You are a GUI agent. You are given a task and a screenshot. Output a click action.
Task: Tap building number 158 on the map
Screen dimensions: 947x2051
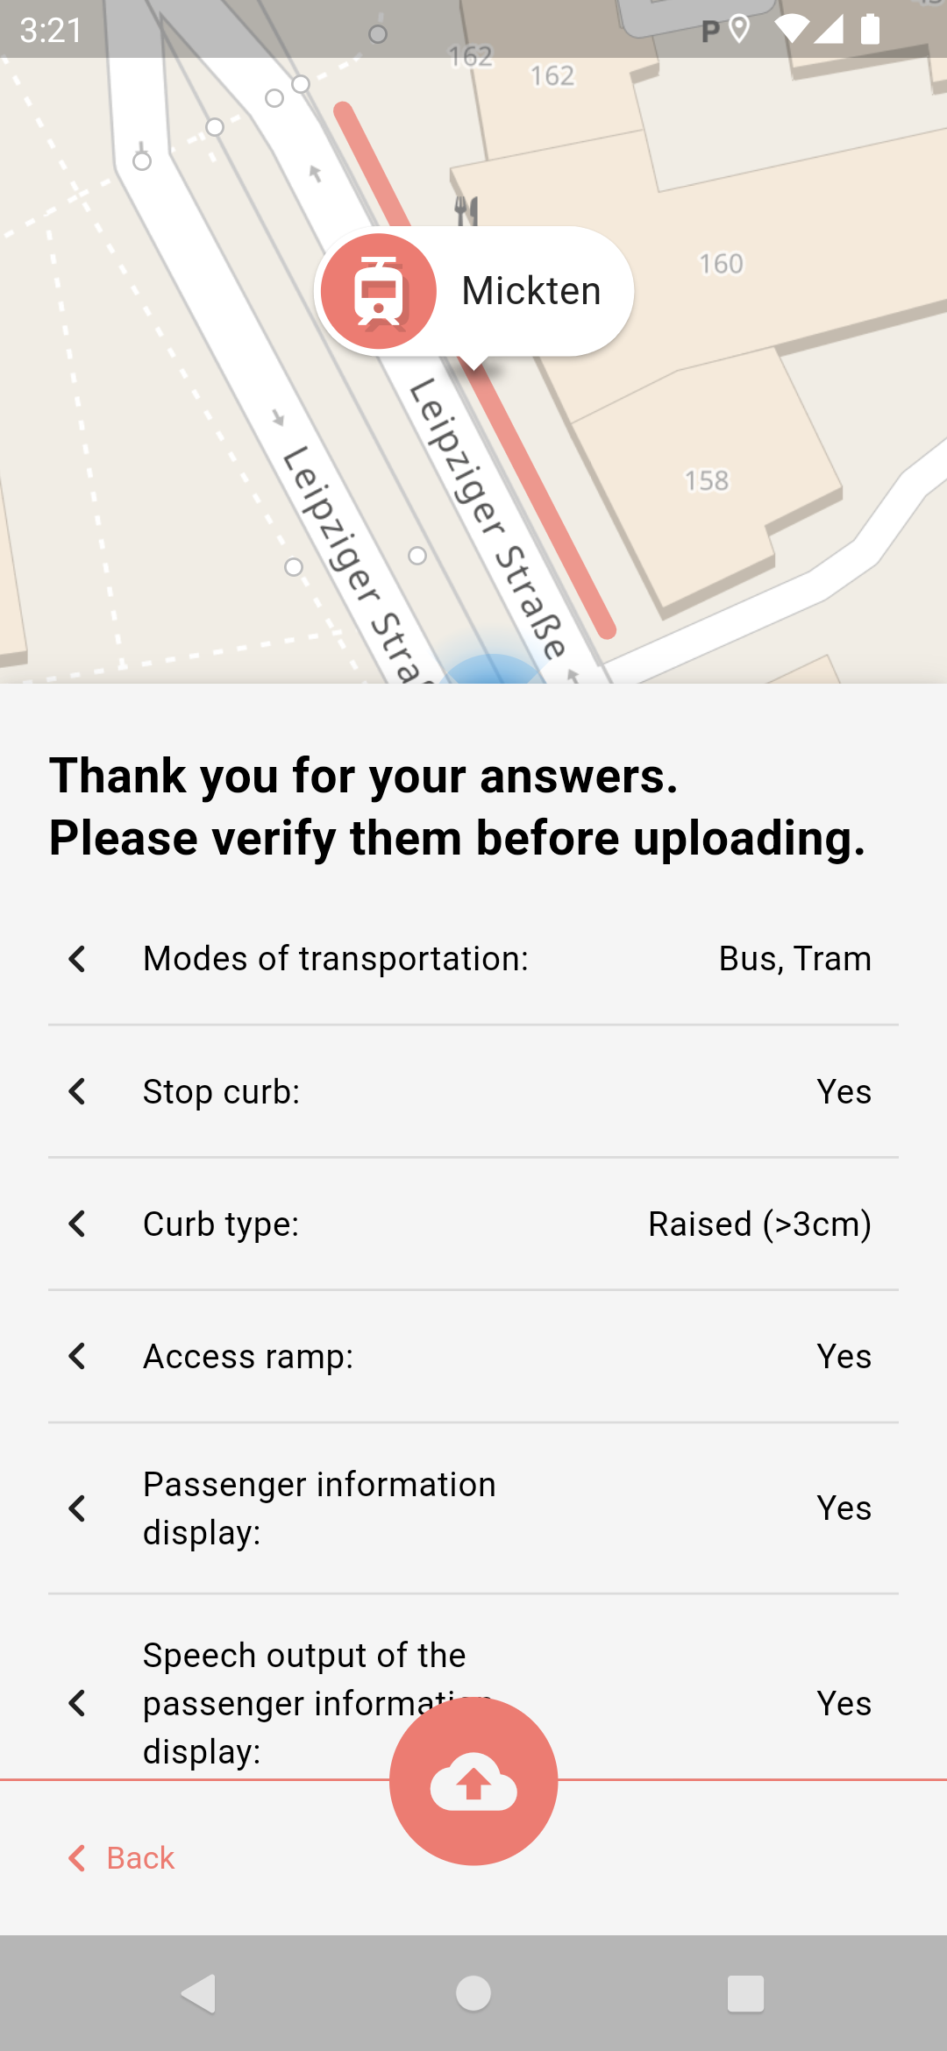[707, 480]
